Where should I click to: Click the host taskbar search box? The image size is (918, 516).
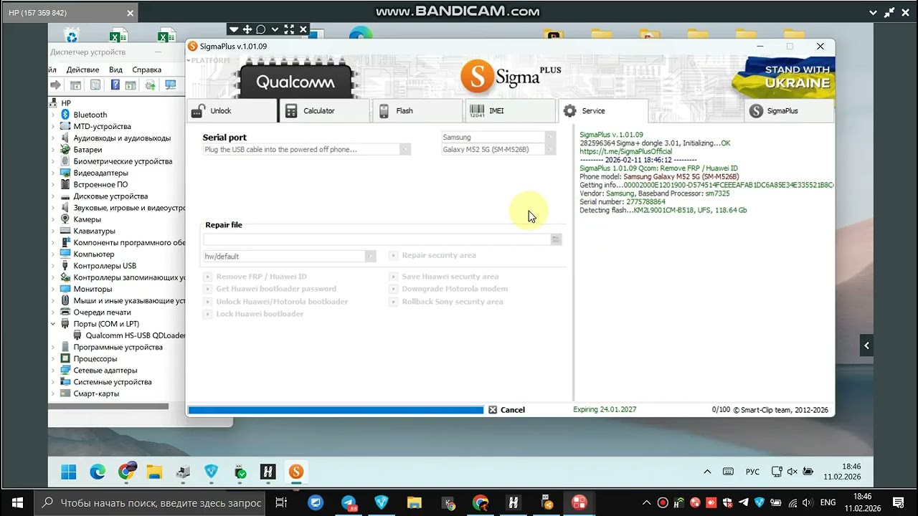pos(149,503)
